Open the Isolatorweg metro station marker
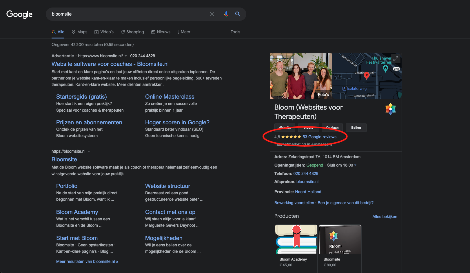Screen dimensions: 470x273 click(x=354, y=88)
